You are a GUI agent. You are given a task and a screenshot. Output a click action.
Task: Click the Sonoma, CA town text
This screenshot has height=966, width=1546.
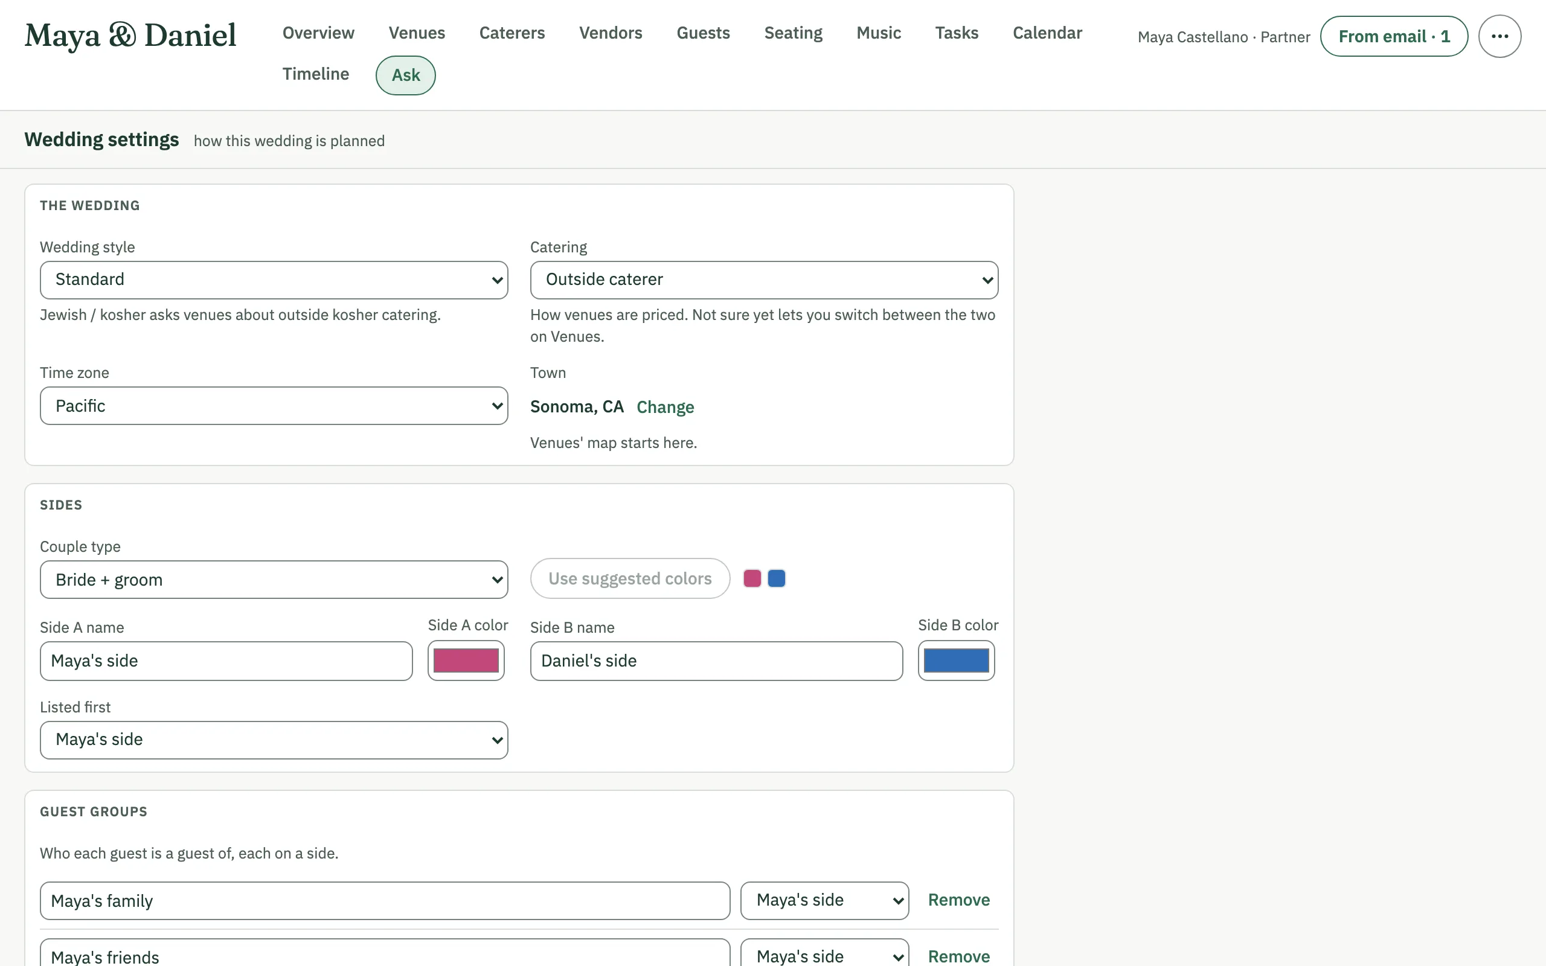(x=576, y=406)
